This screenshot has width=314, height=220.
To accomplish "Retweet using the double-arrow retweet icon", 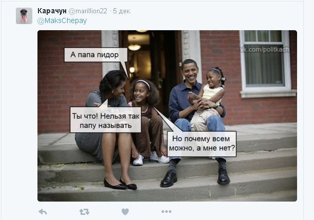I will point(84,212).
